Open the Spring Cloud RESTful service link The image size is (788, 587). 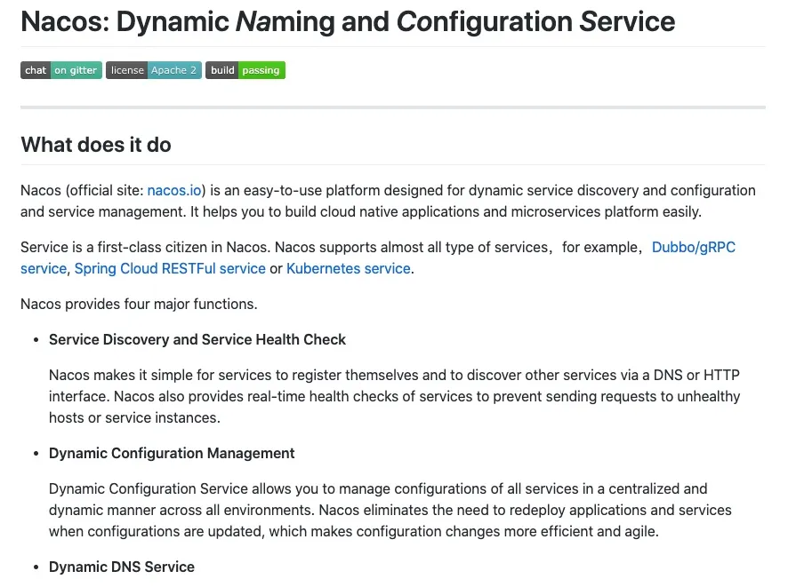click(x=170, y=268)
